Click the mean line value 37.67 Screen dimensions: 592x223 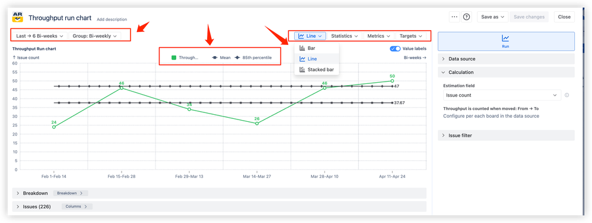point(399,103)
